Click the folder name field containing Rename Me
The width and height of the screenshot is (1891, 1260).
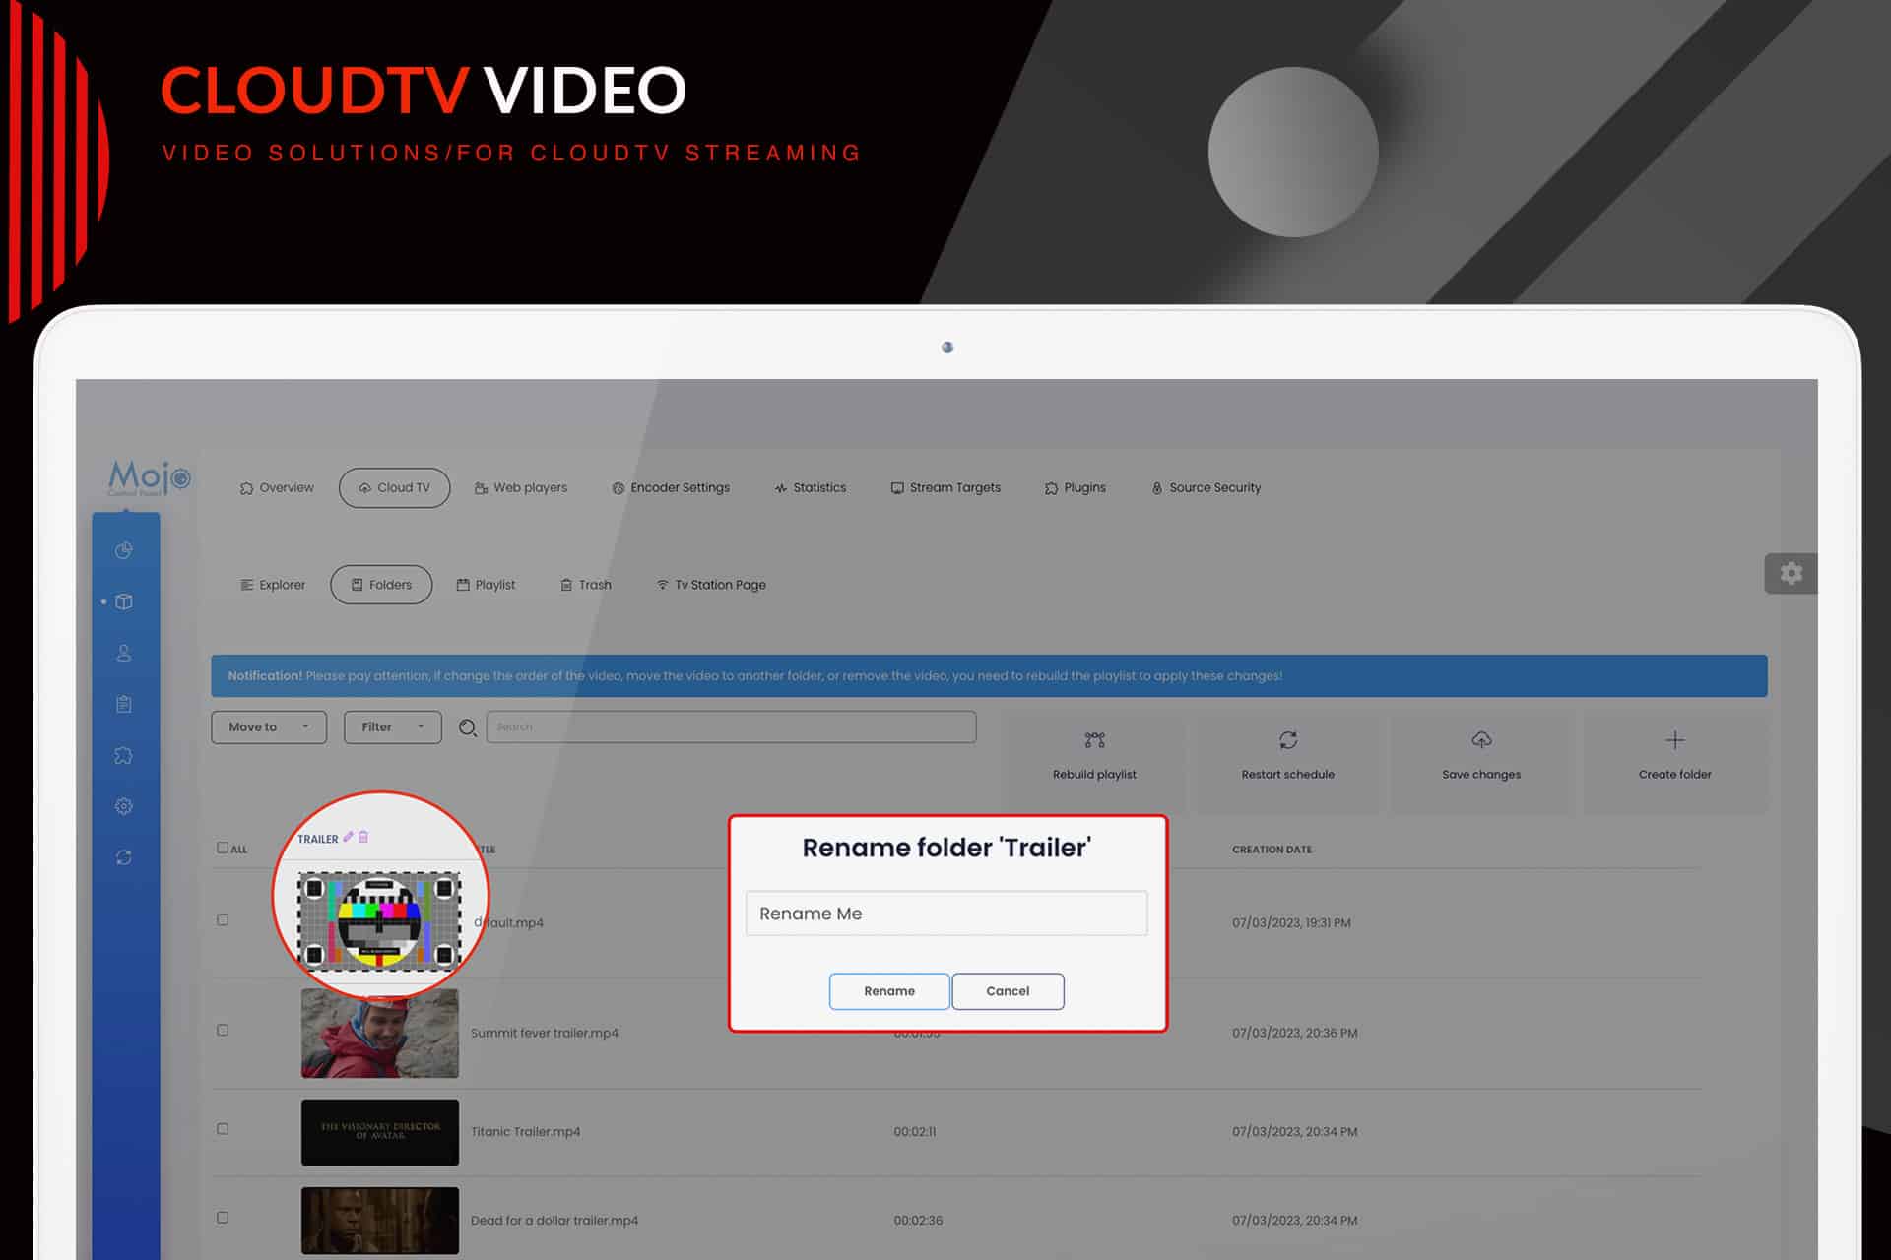click(x=946, y=913)
